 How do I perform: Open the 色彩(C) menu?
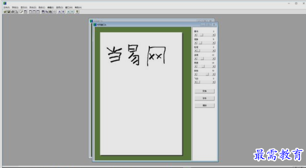(42, 7)
